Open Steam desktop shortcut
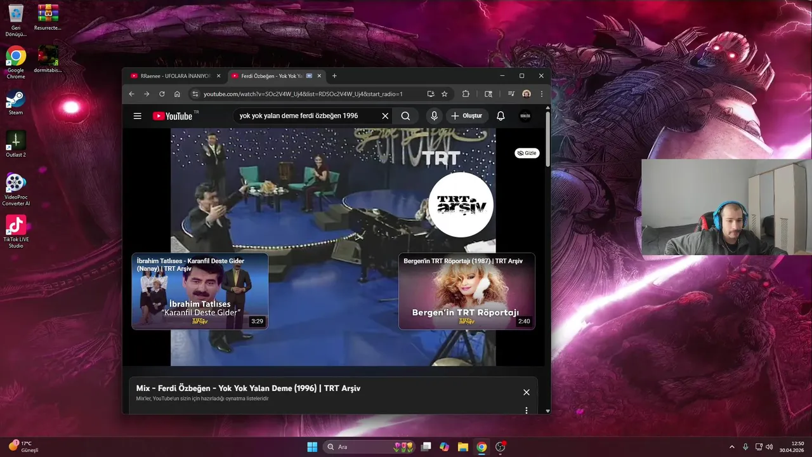The image size is (812, 457). point(16,103)
